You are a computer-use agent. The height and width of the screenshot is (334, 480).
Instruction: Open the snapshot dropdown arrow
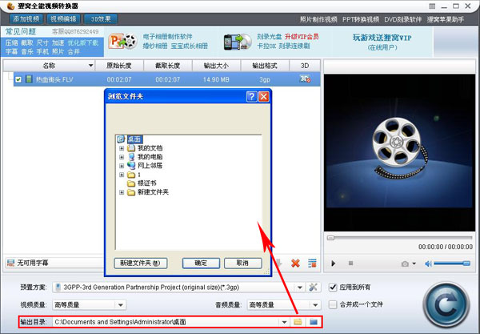pyautogui.click(x=414, y=264)
